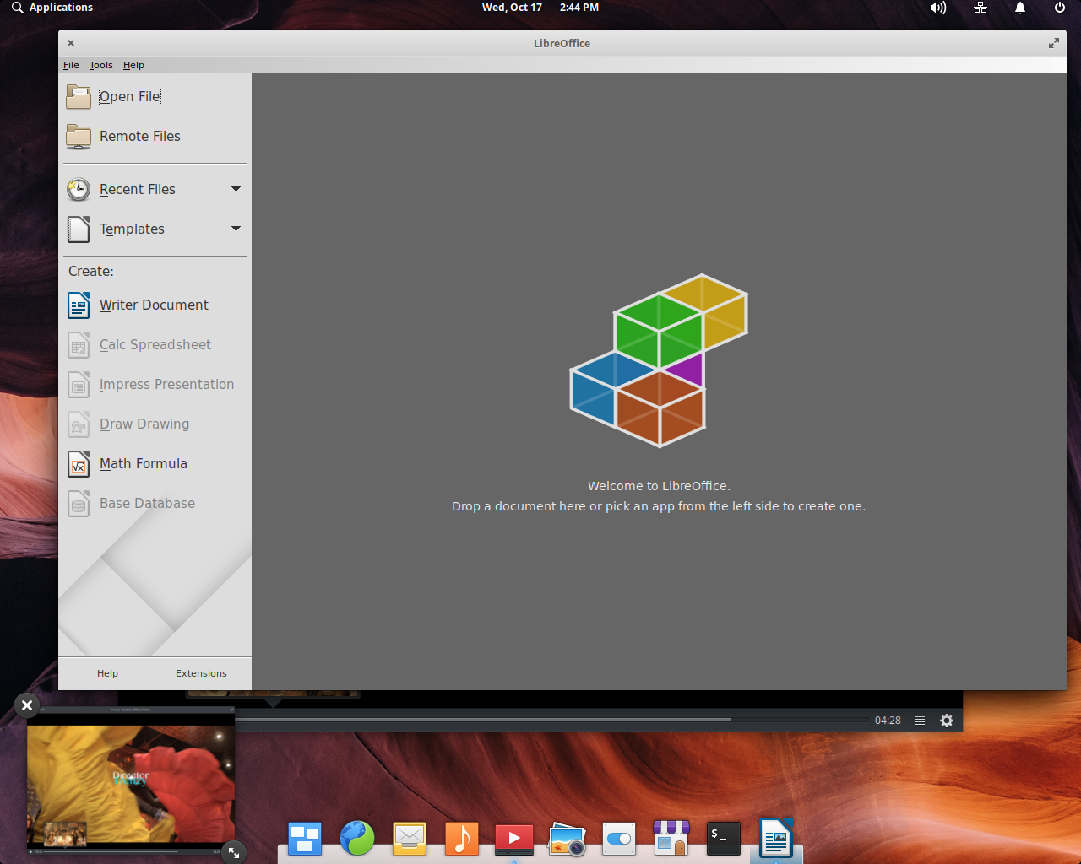1081x864 pixels.
Task: Close the picture-in-picture video preview
Action: click(27, 705)
